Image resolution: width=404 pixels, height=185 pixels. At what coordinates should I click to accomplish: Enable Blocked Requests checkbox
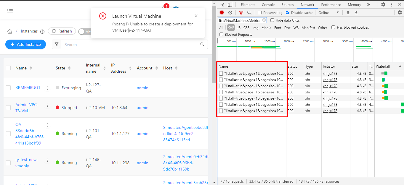point(221,34)
